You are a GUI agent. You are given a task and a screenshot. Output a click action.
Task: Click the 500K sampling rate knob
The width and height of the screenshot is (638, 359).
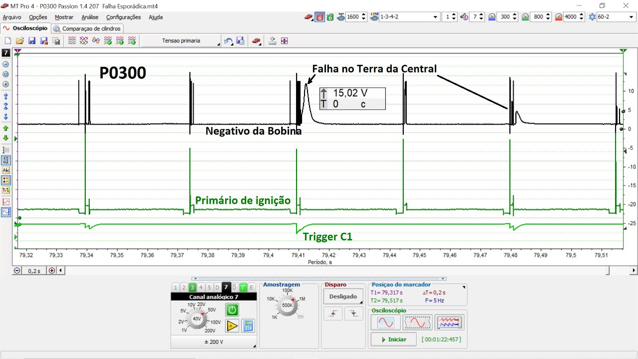[288, 306]
